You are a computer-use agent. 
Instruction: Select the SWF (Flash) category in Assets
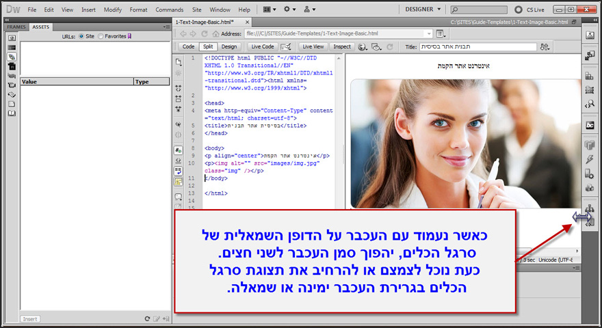(12, 66)
